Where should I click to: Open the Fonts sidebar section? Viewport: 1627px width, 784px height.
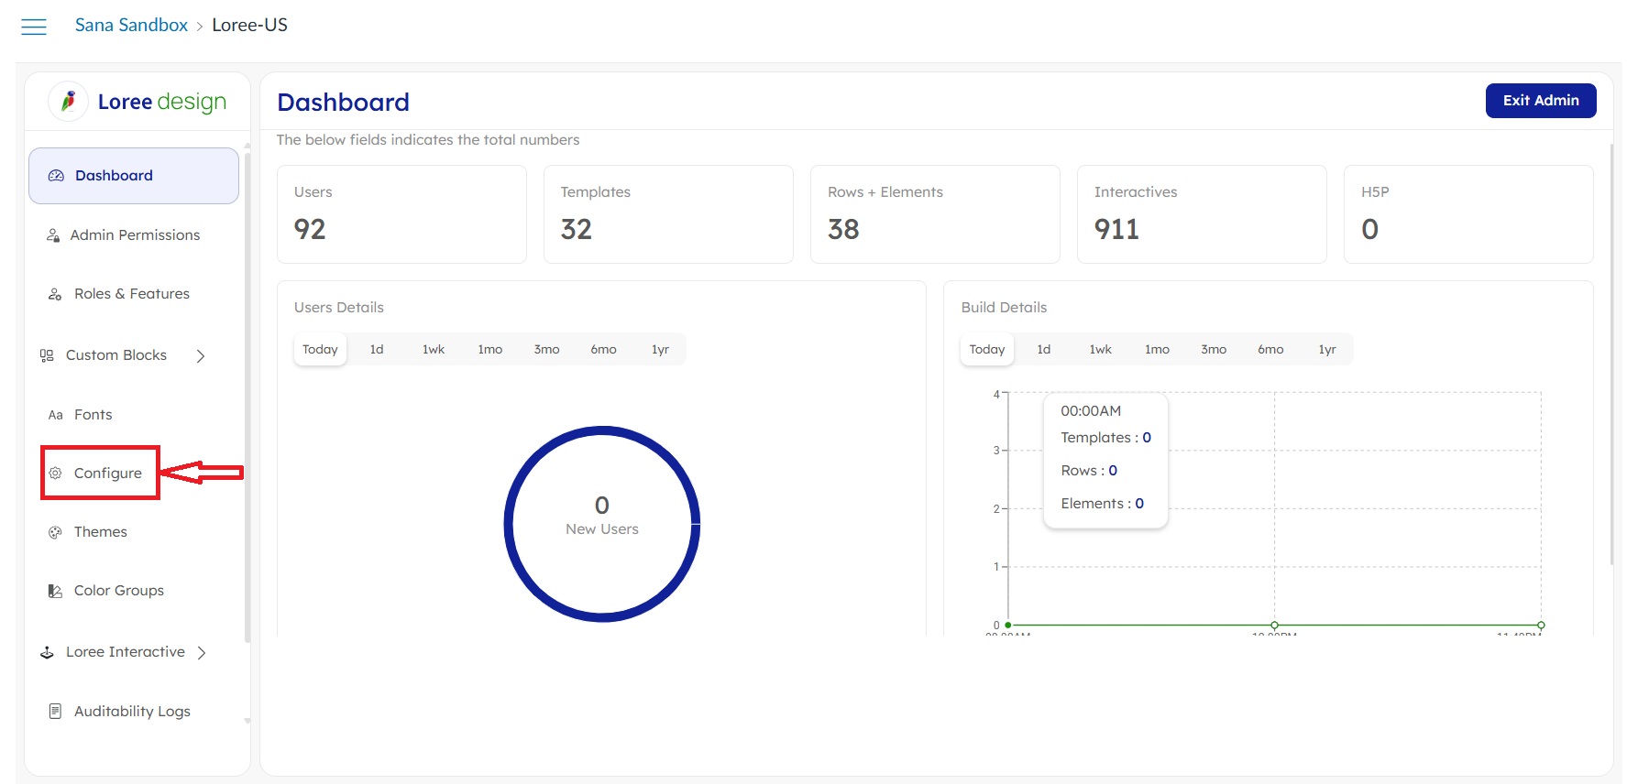coord(93,415)
